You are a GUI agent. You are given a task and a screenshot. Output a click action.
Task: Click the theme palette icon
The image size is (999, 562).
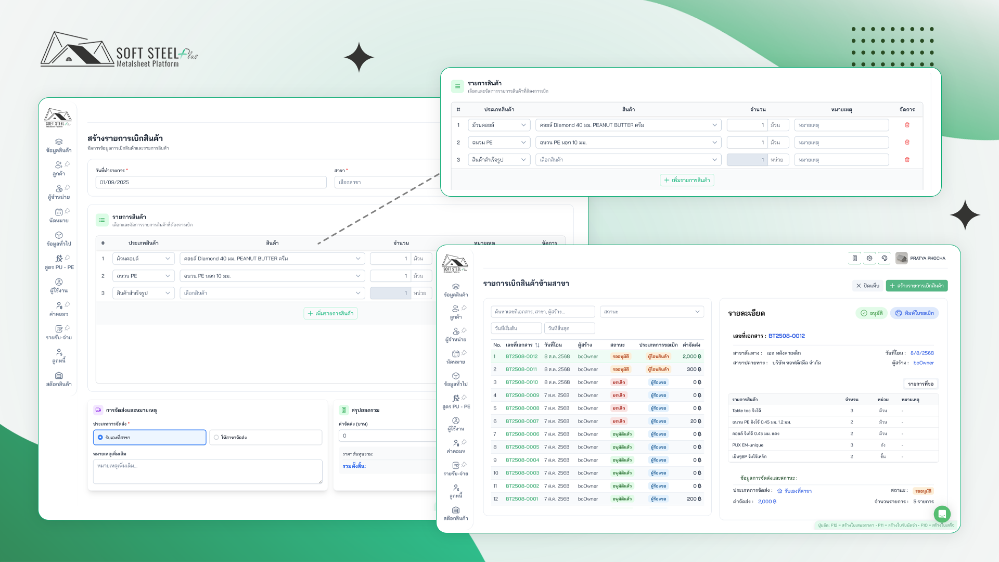884,258
